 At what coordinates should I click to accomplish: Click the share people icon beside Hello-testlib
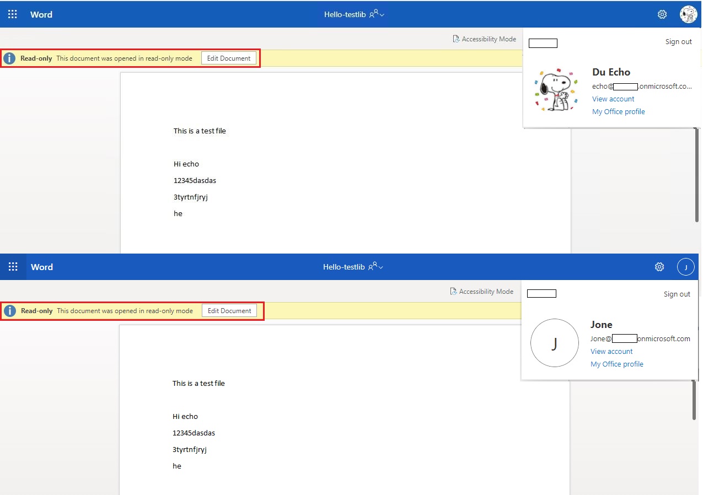click(x=373, y=14)
